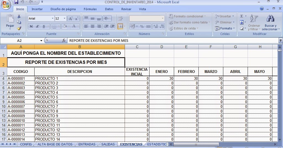Copy selection using the copy icon
The image size is (283, 148).
click(x=19, y=22)
